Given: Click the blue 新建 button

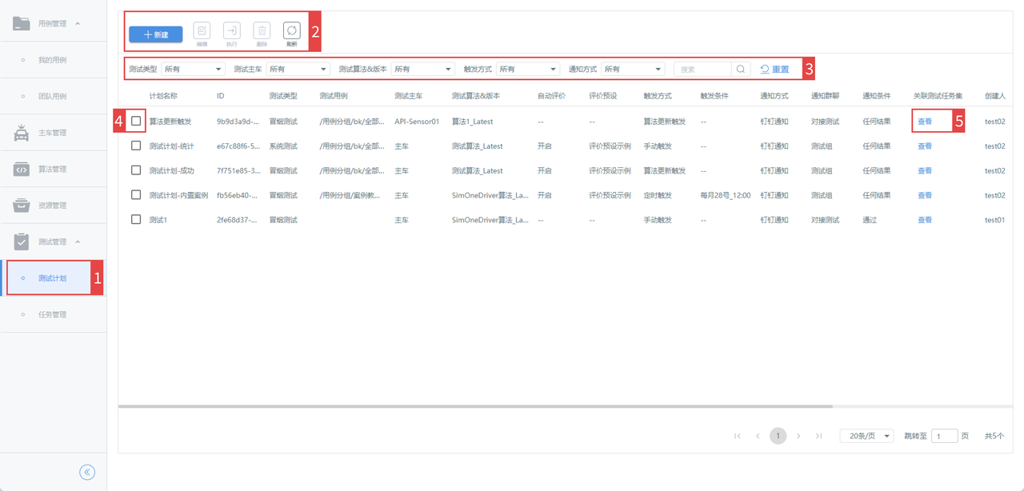Looking at the screenshot, I should (156, 34).
